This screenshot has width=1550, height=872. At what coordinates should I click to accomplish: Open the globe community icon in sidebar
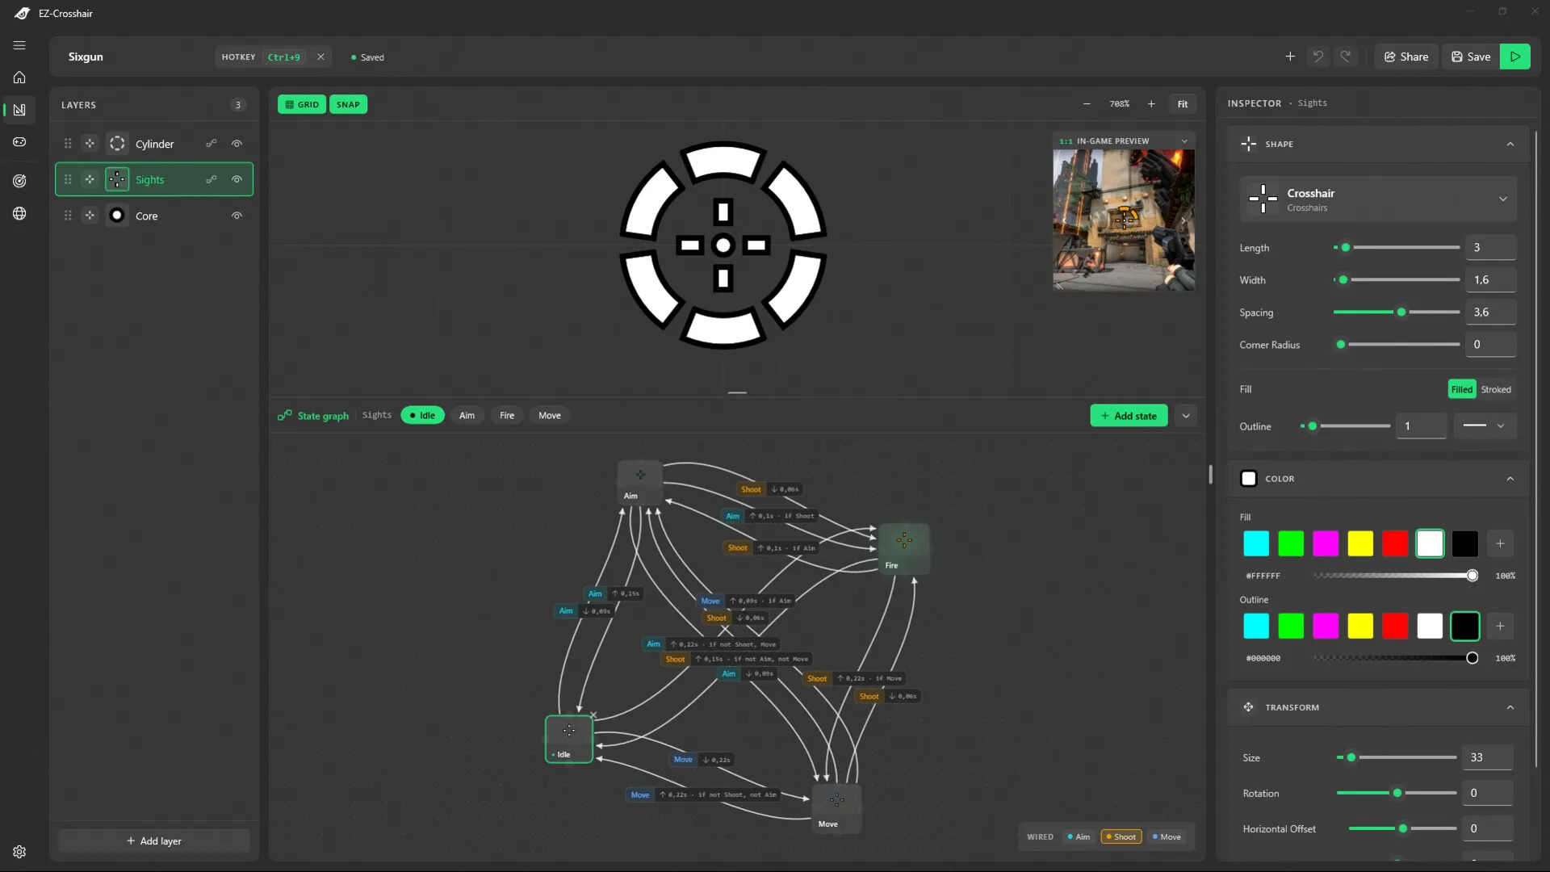click(x=19, y=213)
